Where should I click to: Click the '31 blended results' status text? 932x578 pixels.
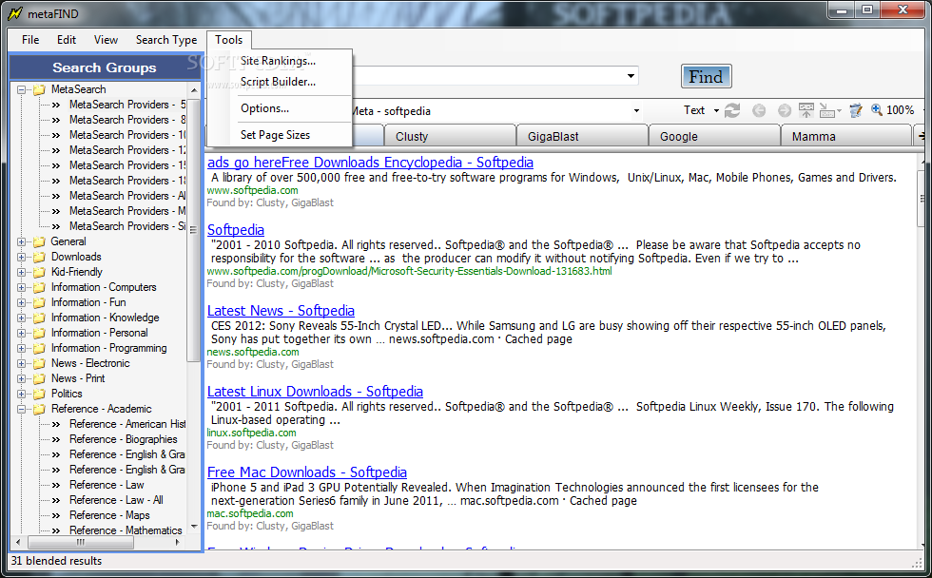56,561
